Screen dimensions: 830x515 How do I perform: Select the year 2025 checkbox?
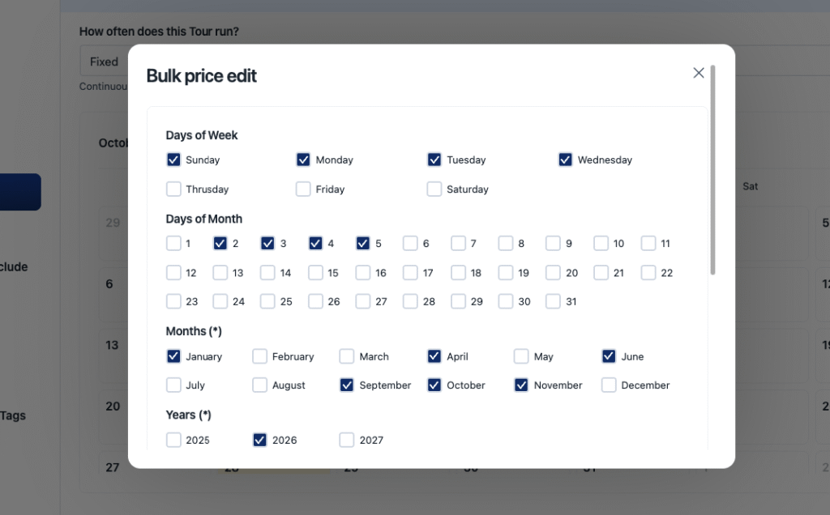coord(173,440)
